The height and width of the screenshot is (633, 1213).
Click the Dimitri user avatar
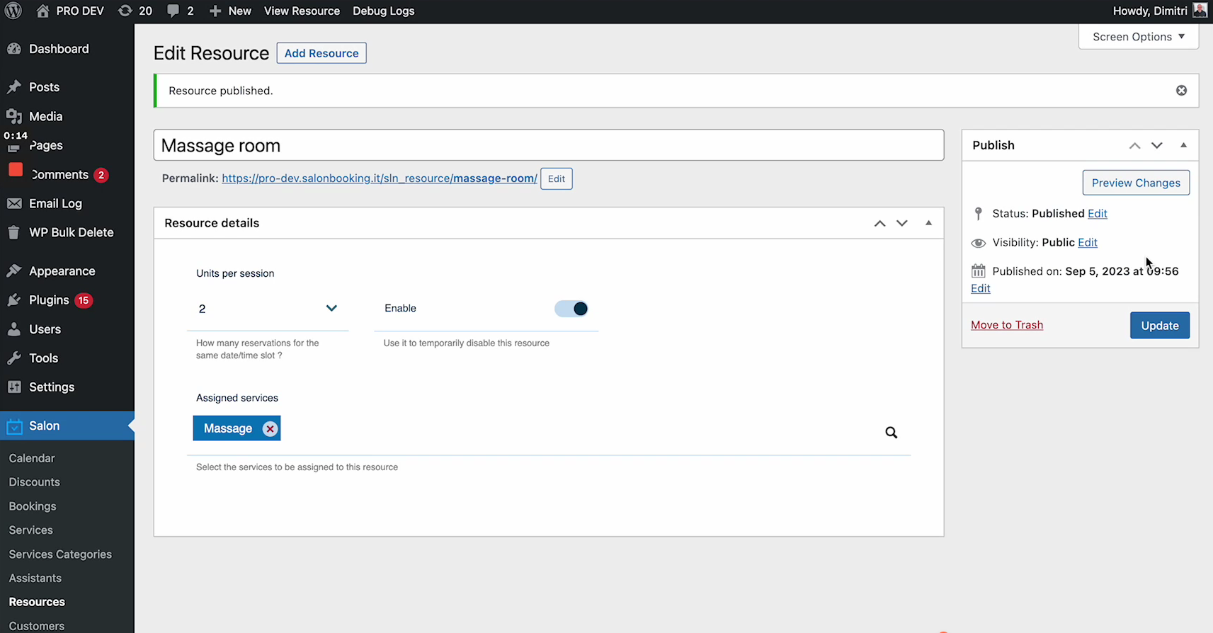tap(1200, 11)
